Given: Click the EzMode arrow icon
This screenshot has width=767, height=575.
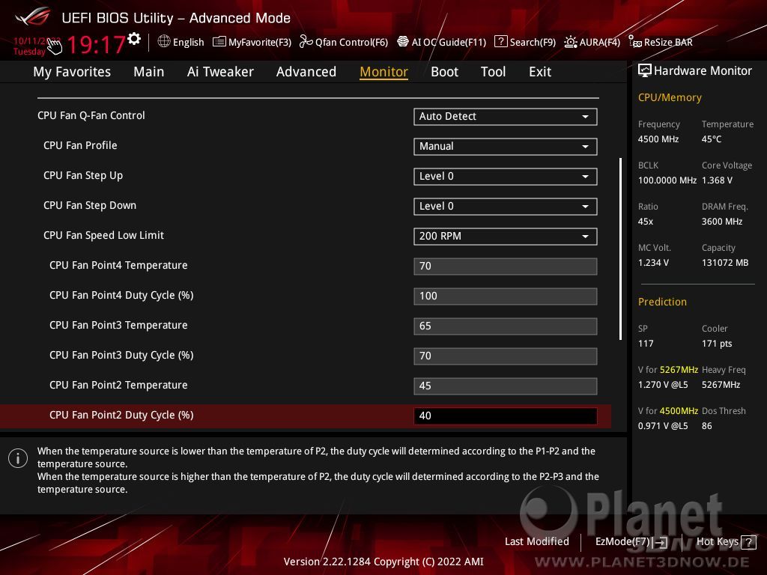Looking at the screenshot, I should pyautogui.click(x=661, y=542).
